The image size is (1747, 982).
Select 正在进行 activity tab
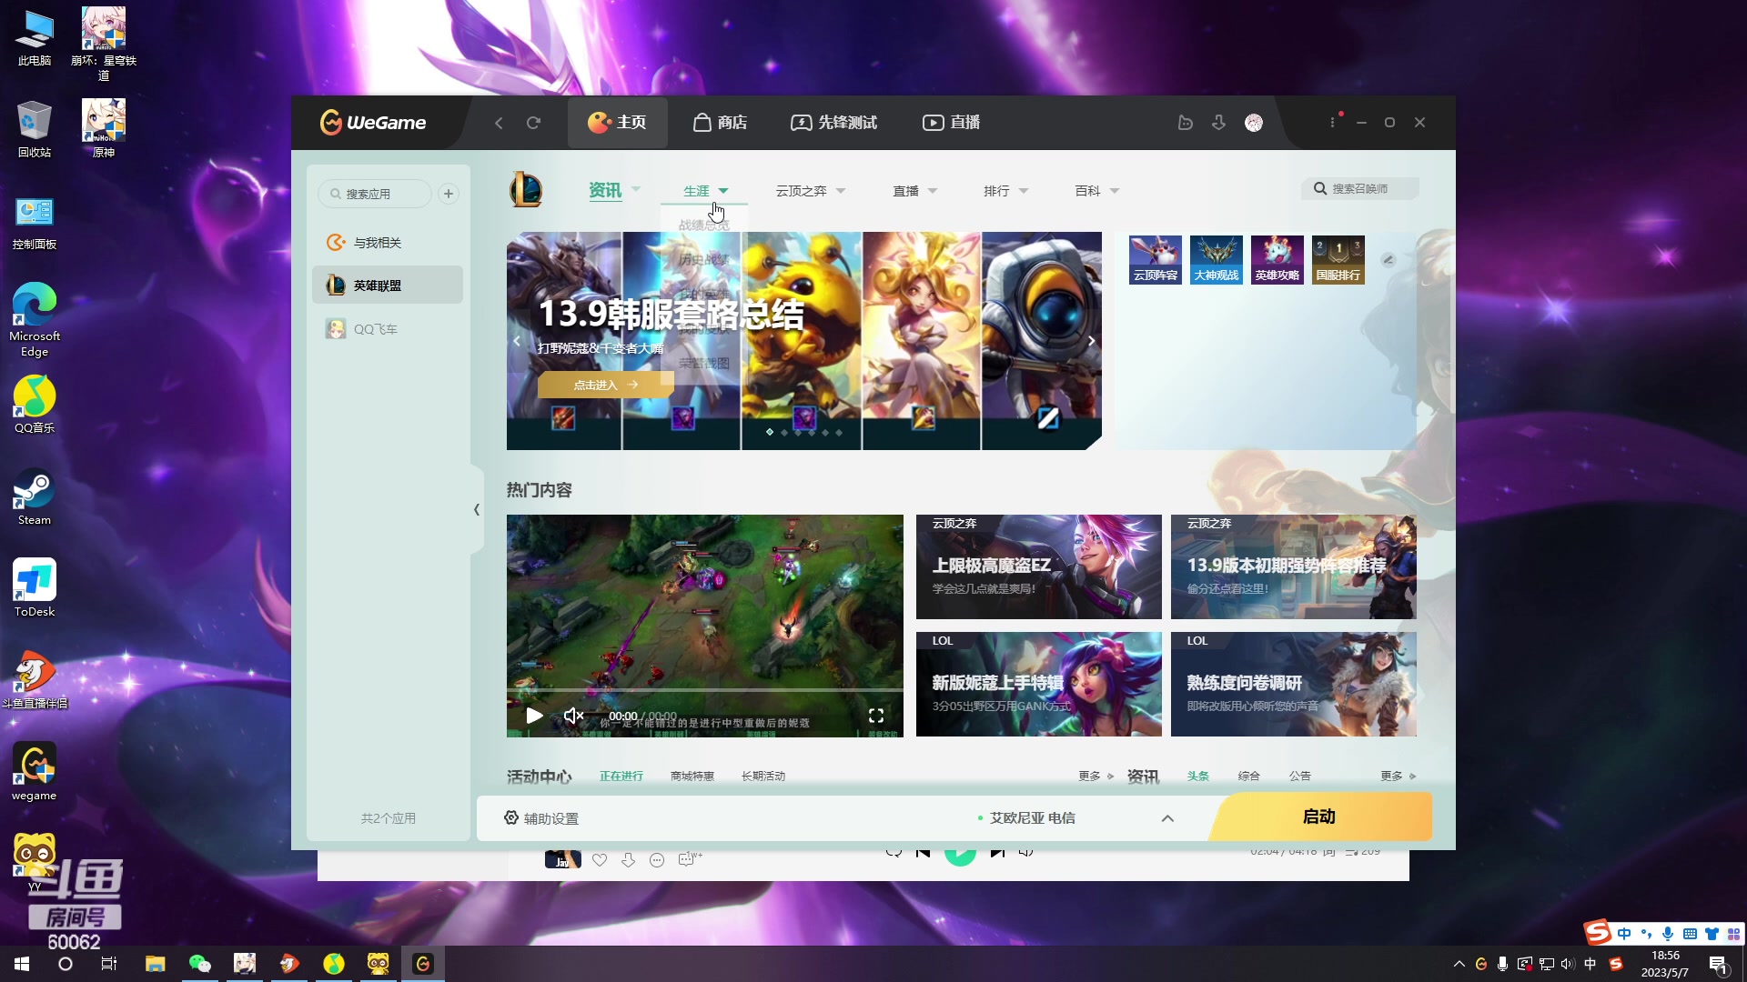[x=621, y=777]
